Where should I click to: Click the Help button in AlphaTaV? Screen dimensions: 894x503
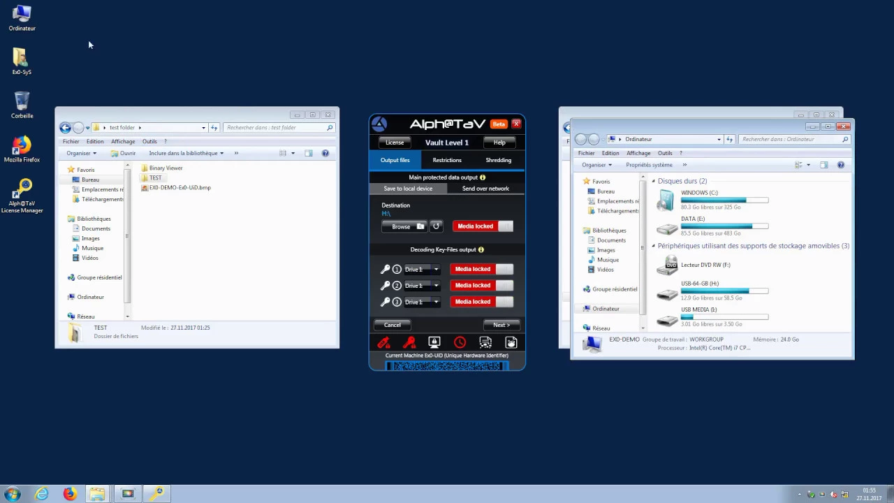pos(499,143)
